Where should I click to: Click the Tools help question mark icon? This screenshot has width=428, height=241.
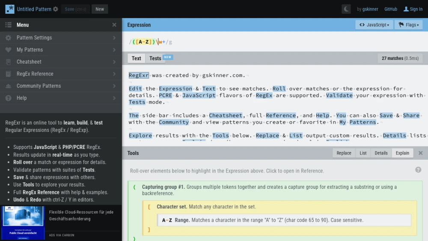[418, 170]
